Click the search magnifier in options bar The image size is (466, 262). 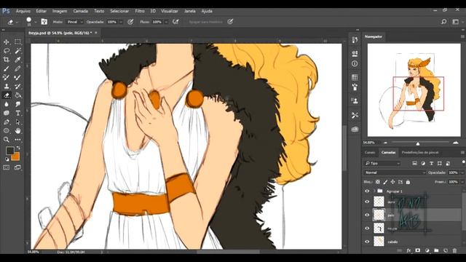[443, 22]
